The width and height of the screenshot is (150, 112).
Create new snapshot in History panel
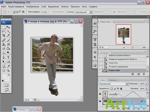pos(138,74)
